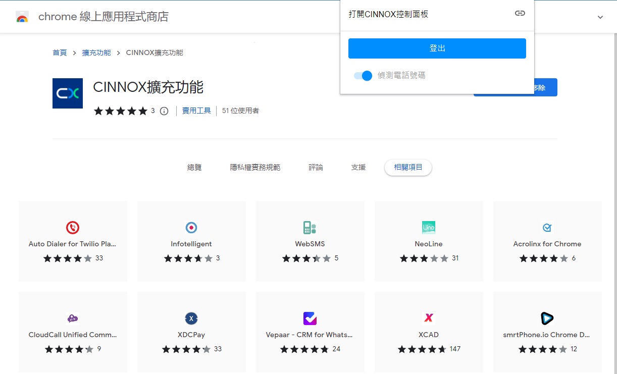Click the Infotelligent target icon
This screenshot has height=374, width=617.
pyautogui.click(x=191, y=228)
